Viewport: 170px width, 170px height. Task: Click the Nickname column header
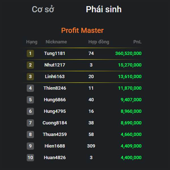(x=56, y=42)
